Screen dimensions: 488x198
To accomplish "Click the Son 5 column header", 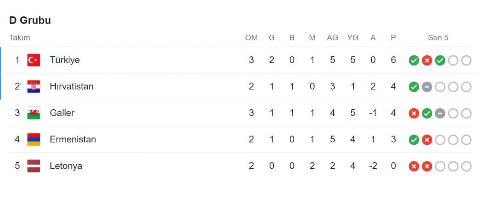I will pyautogui.click(x=438, y=38).
